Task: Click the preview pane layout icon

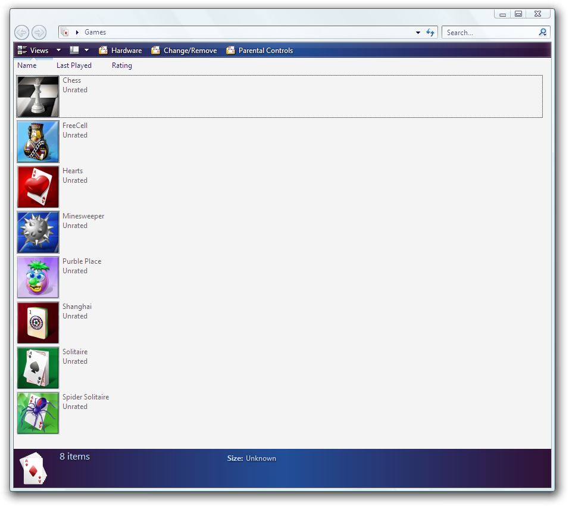Action: (74, 50)
